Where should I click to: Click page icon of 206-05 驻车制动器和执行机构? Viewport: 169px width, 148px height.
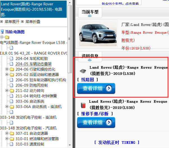coord(12,80)
